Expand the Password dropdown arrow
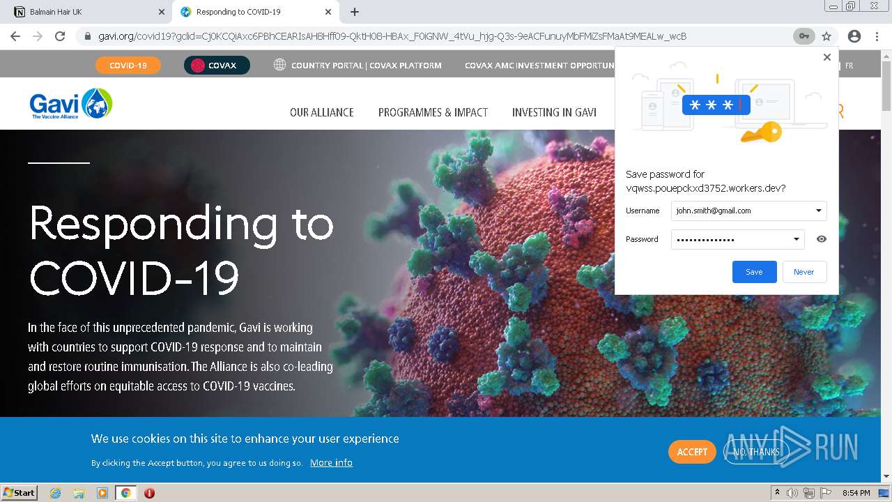The height and width of the screenshot is (502, 892). tap(797, 239)
